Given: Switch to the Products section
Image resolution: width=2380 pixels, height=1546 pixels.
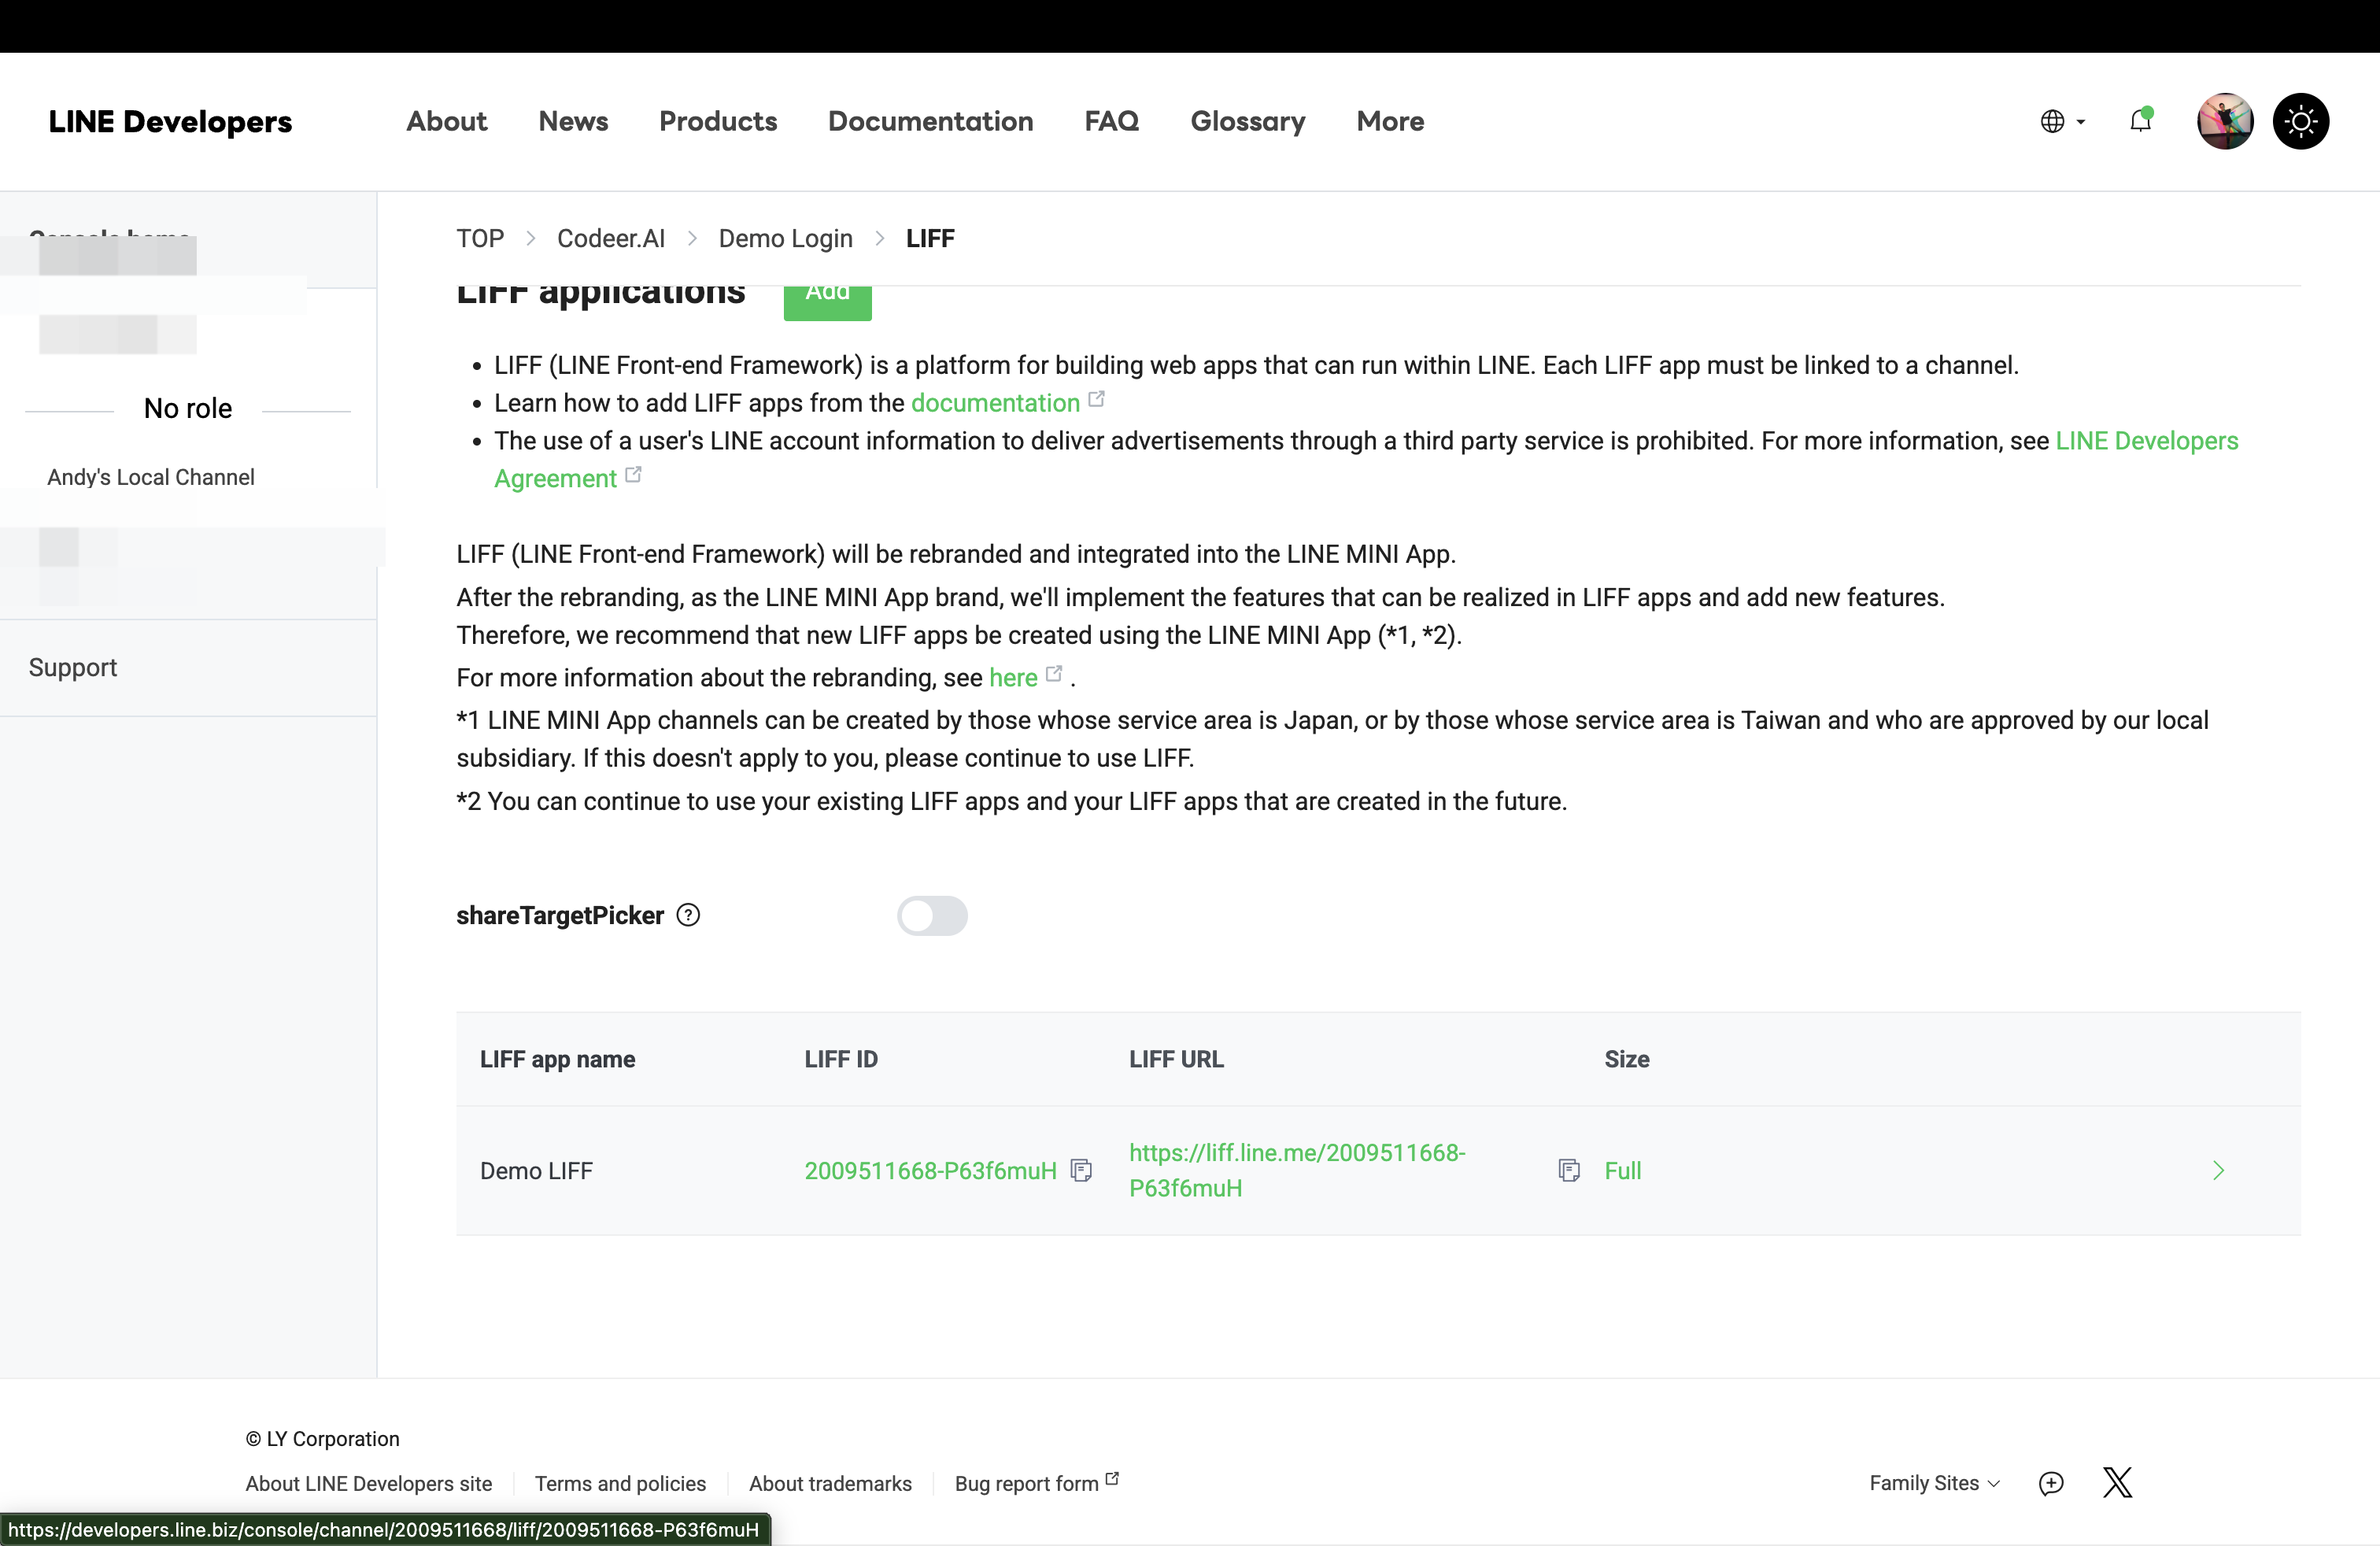Looking at the screenshot, I should coord(718,121).
